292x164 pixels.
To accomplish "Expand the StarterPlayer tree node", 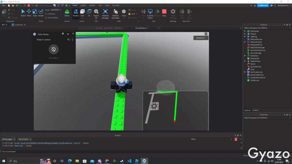I will pyautogui.click(x=245, y=61).
